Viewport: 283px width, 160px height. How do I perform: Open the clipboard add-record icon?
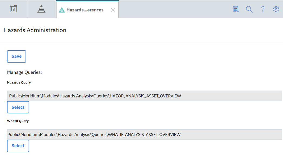[x=236, y=9]
